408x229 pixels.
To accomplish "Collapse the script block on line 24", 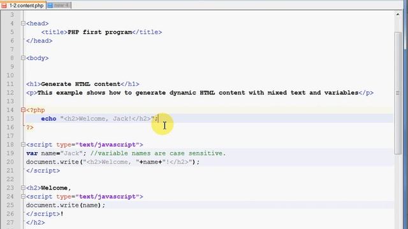I will [x=23, y=197].
